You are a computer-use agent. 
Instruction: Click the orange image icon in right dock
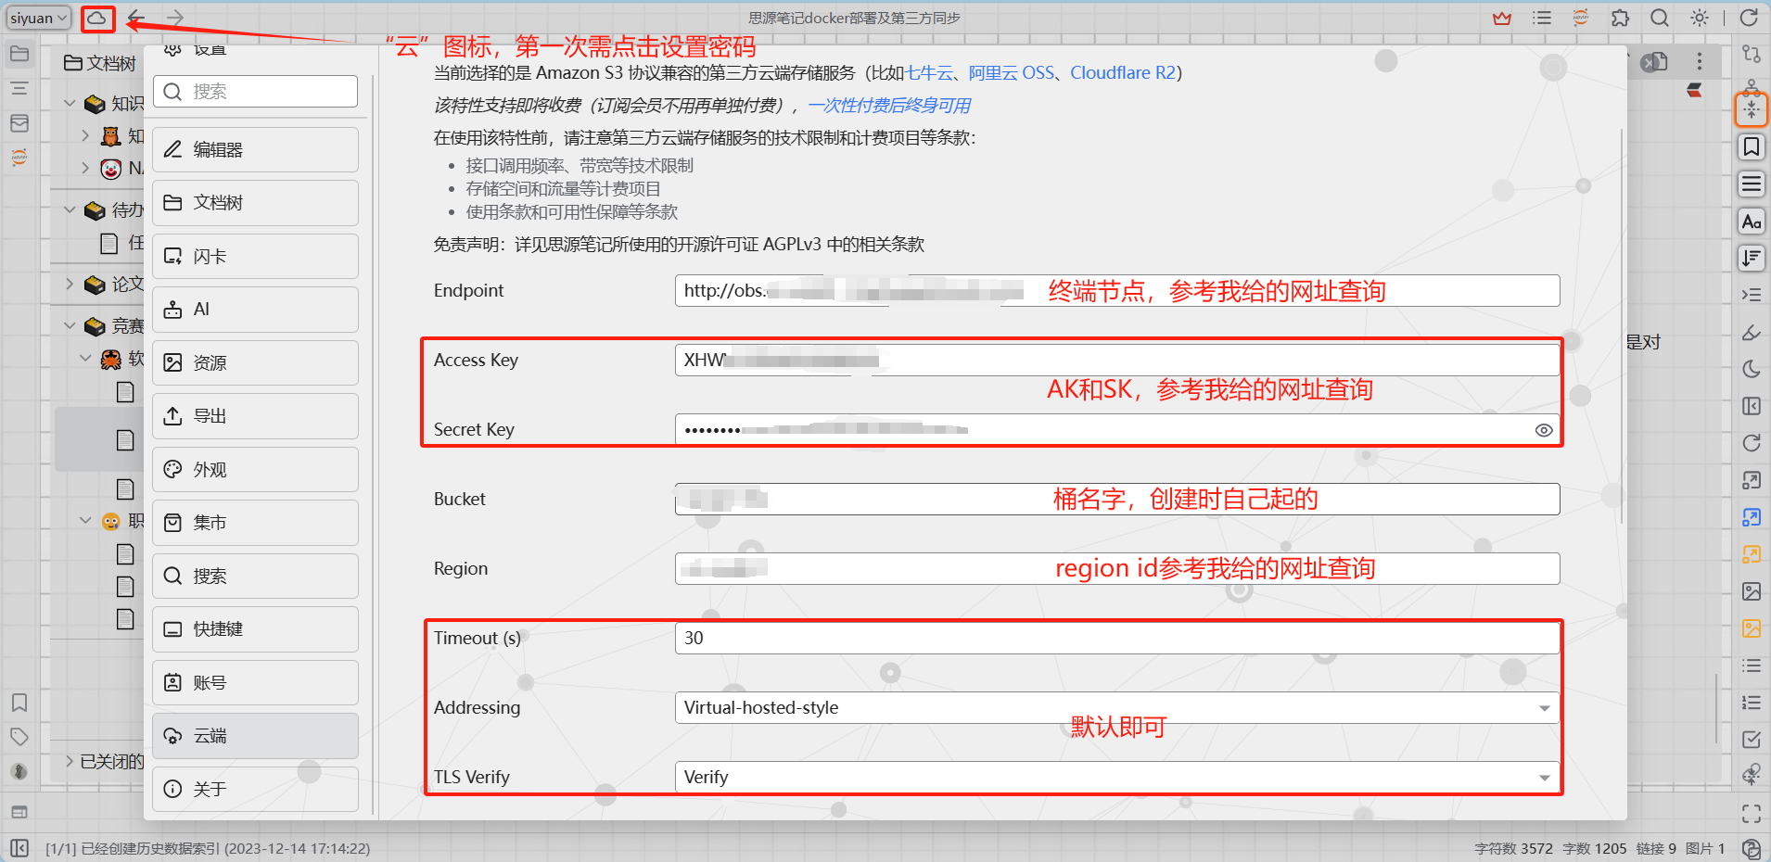click(1752, 628)
